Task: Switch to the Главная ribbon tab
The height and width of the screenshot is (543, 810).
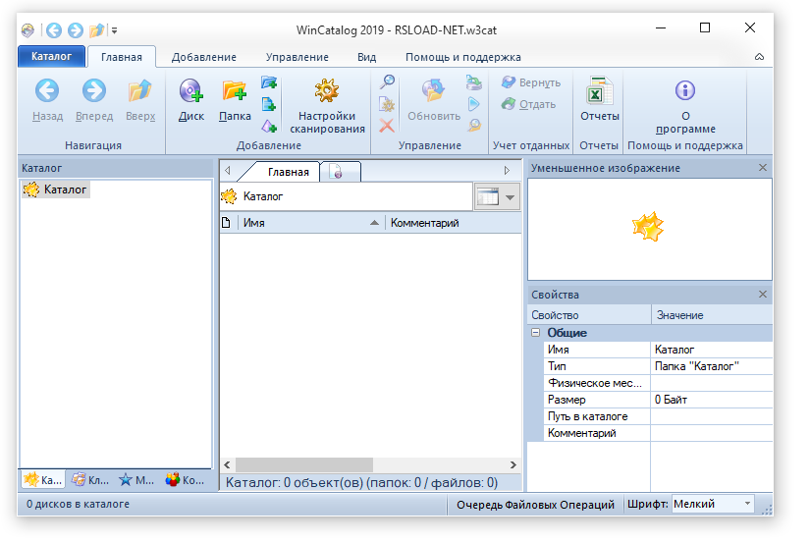Action: pos(122,57)
